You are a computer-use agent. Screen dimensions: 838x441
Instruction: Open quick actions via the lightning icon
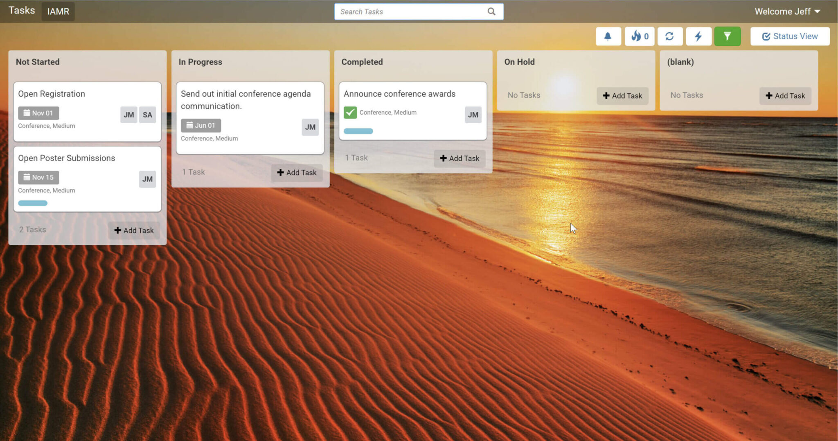[698, 36]
